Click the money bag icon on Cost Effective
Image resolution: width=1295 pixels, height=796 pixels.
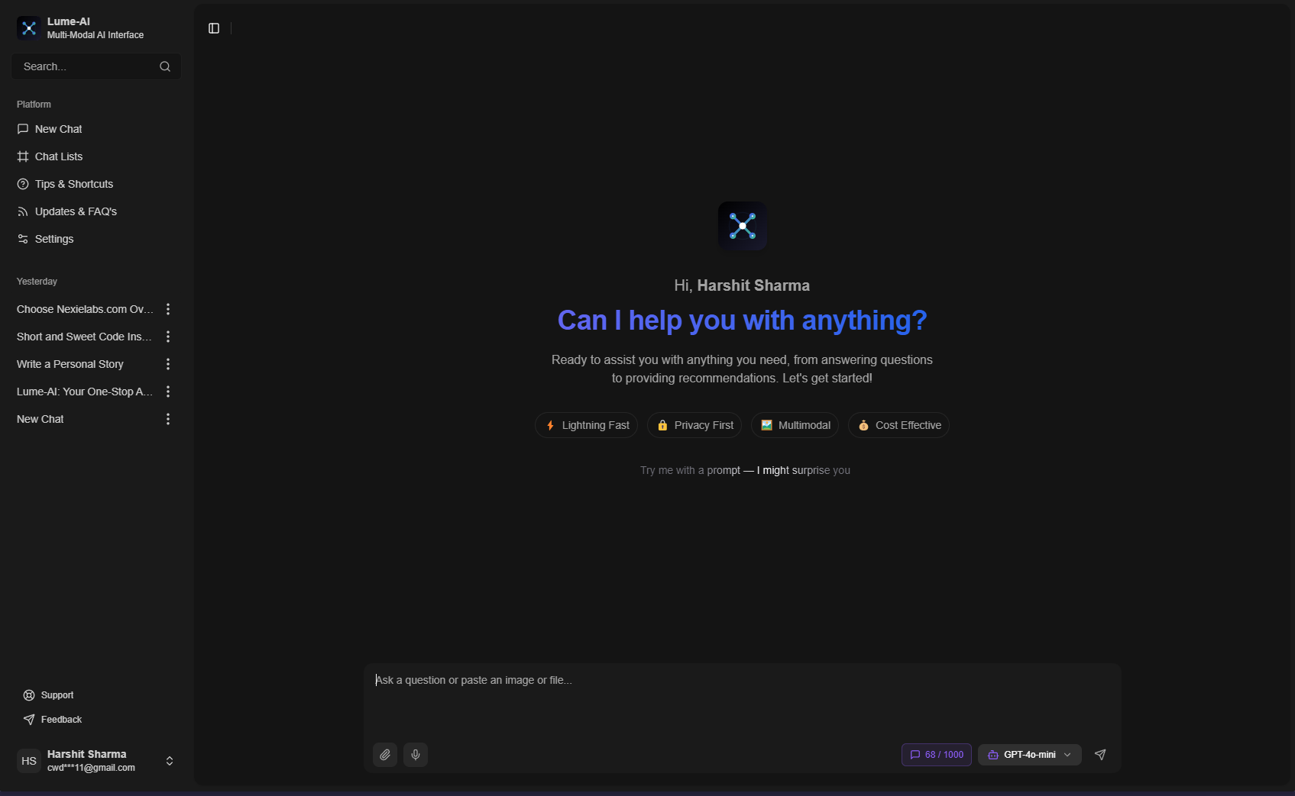click(x=863, y=425)
